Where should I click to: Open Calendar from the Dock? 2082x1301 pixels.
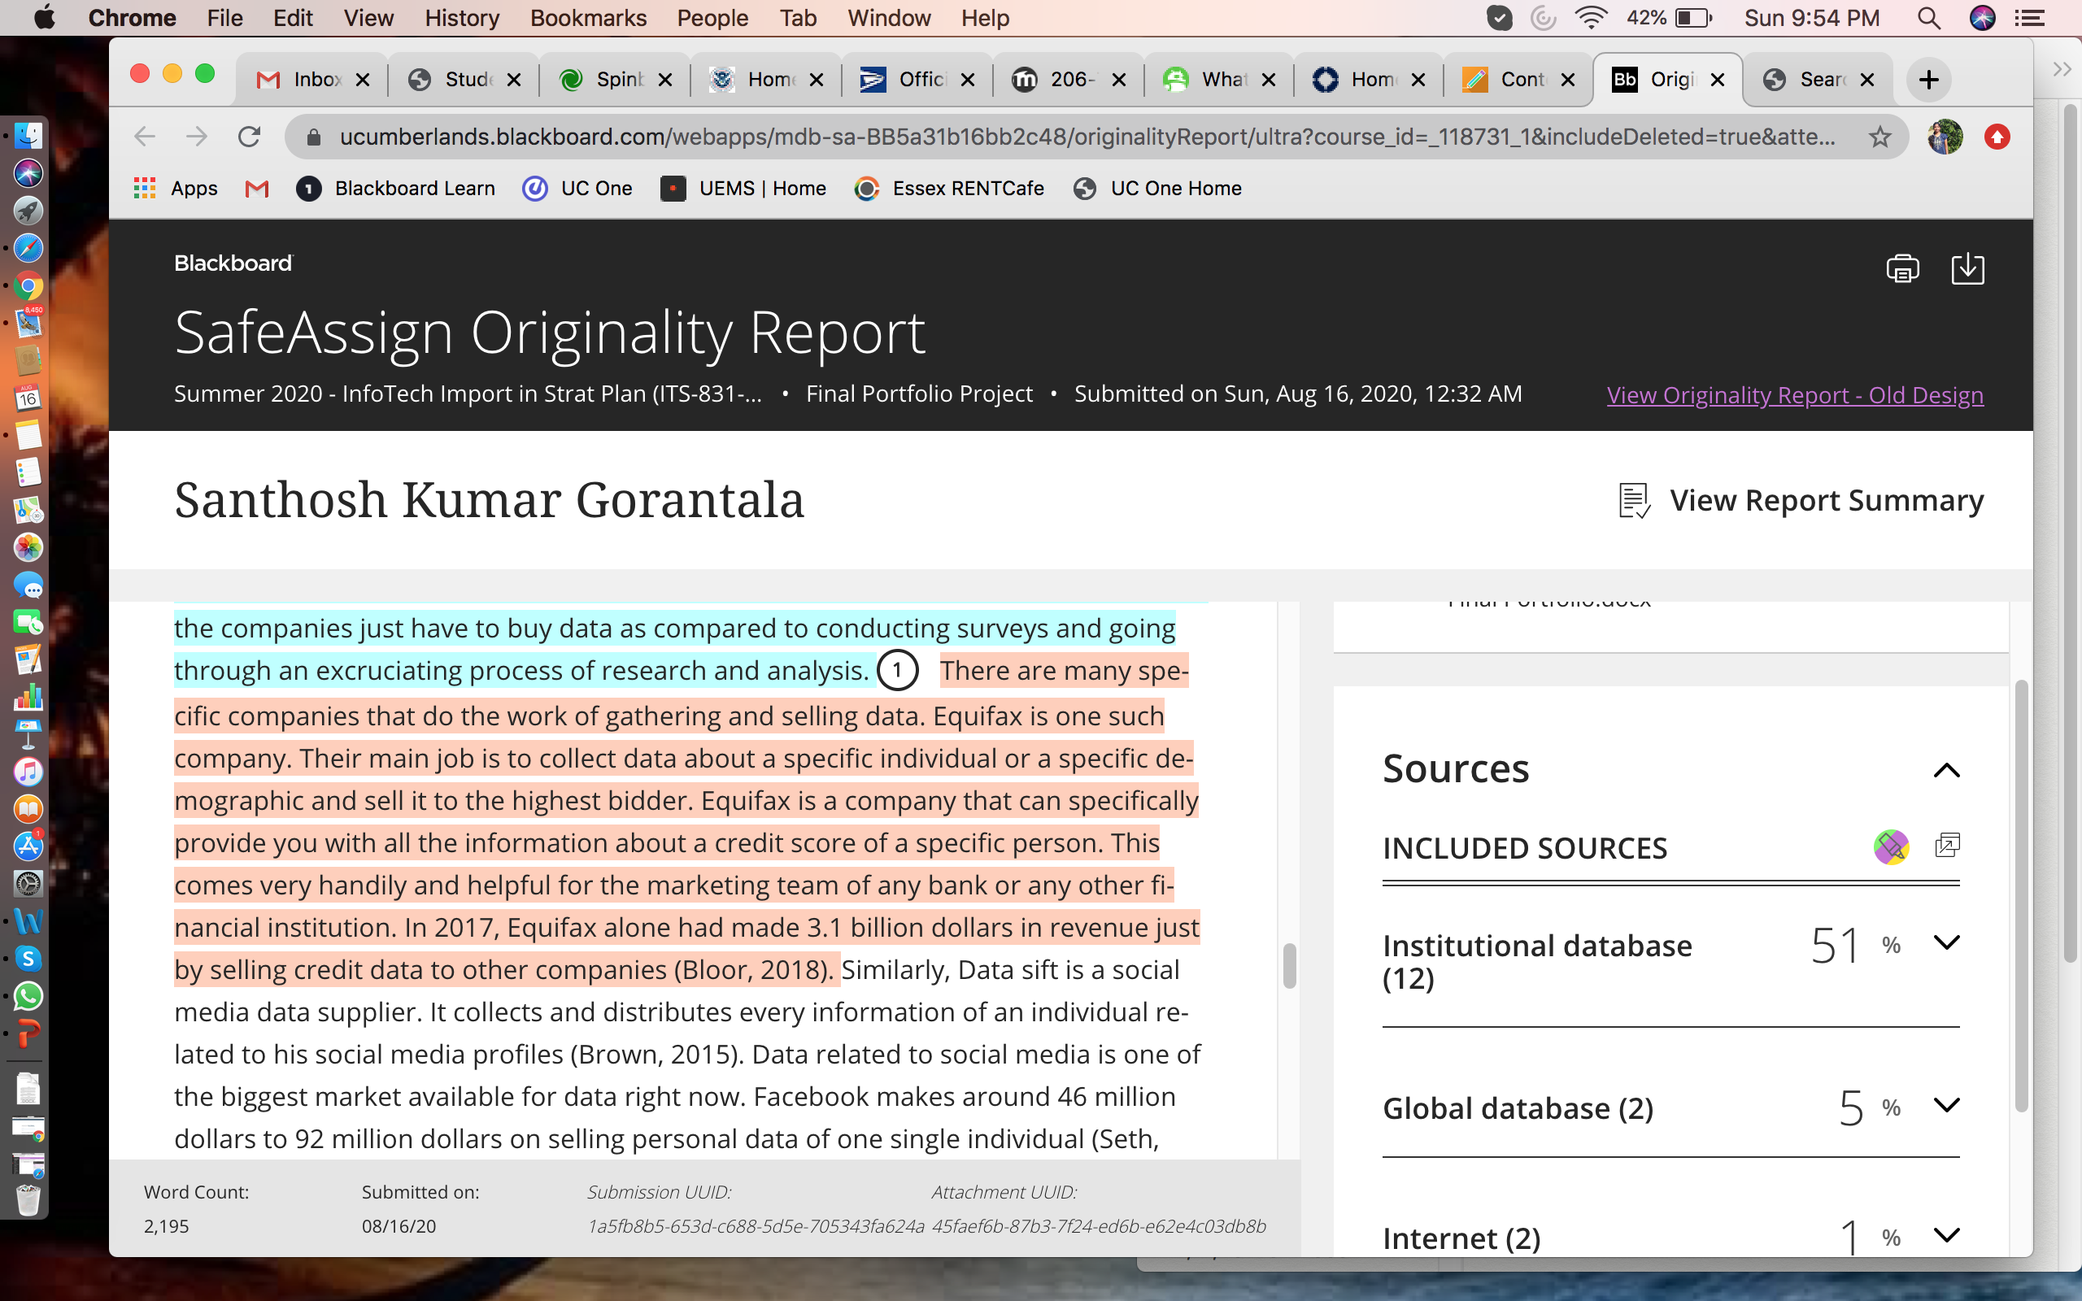click(28, 398)
